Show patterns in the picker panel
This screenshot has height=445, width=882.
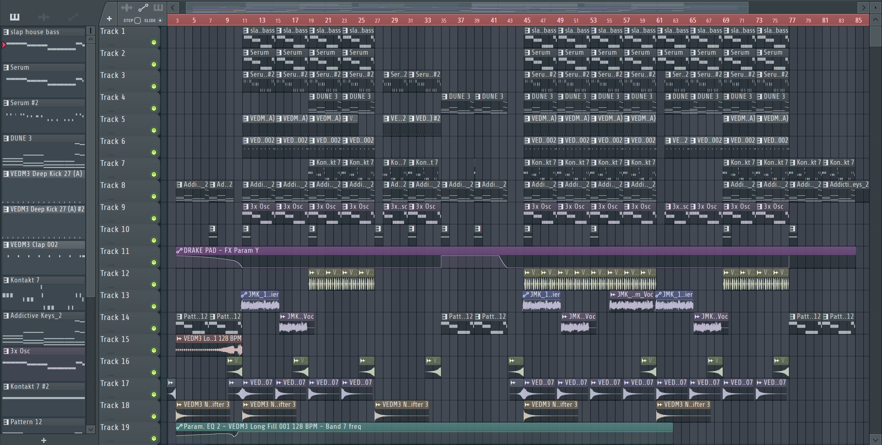coord(15,17)
